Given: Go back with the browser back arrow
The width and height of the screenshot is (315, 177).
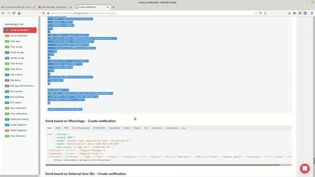Looking at the screenshot, I should pyautogui.click(x=3, y=13).
